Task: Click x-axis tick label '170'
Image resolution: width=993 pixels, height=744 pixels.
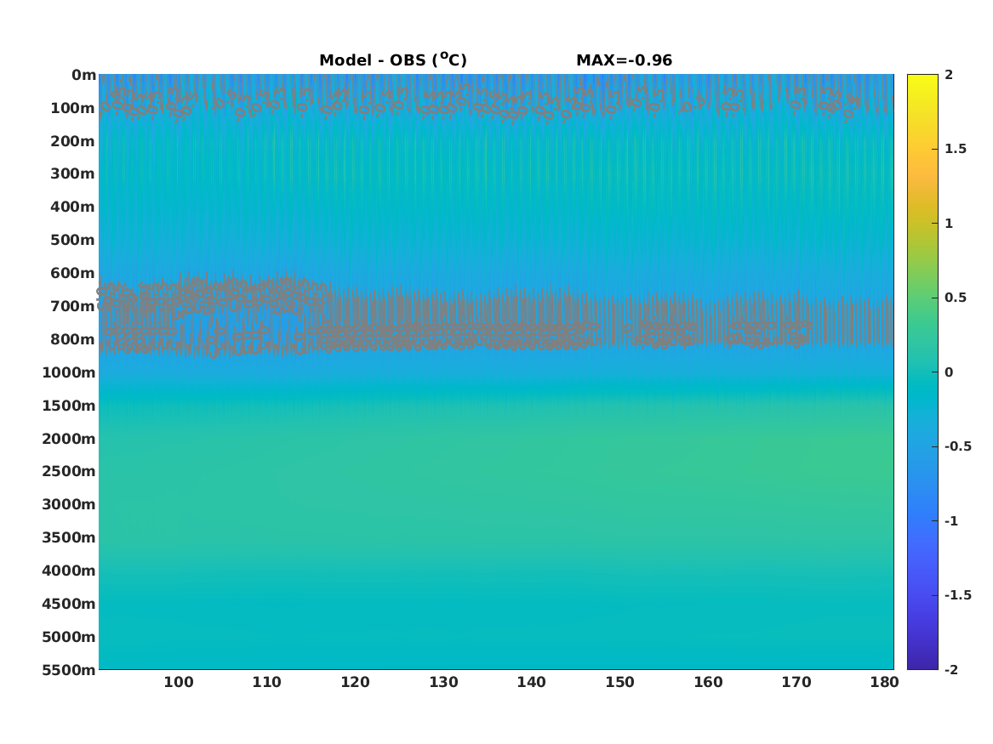Action: (x=796, y=682)
